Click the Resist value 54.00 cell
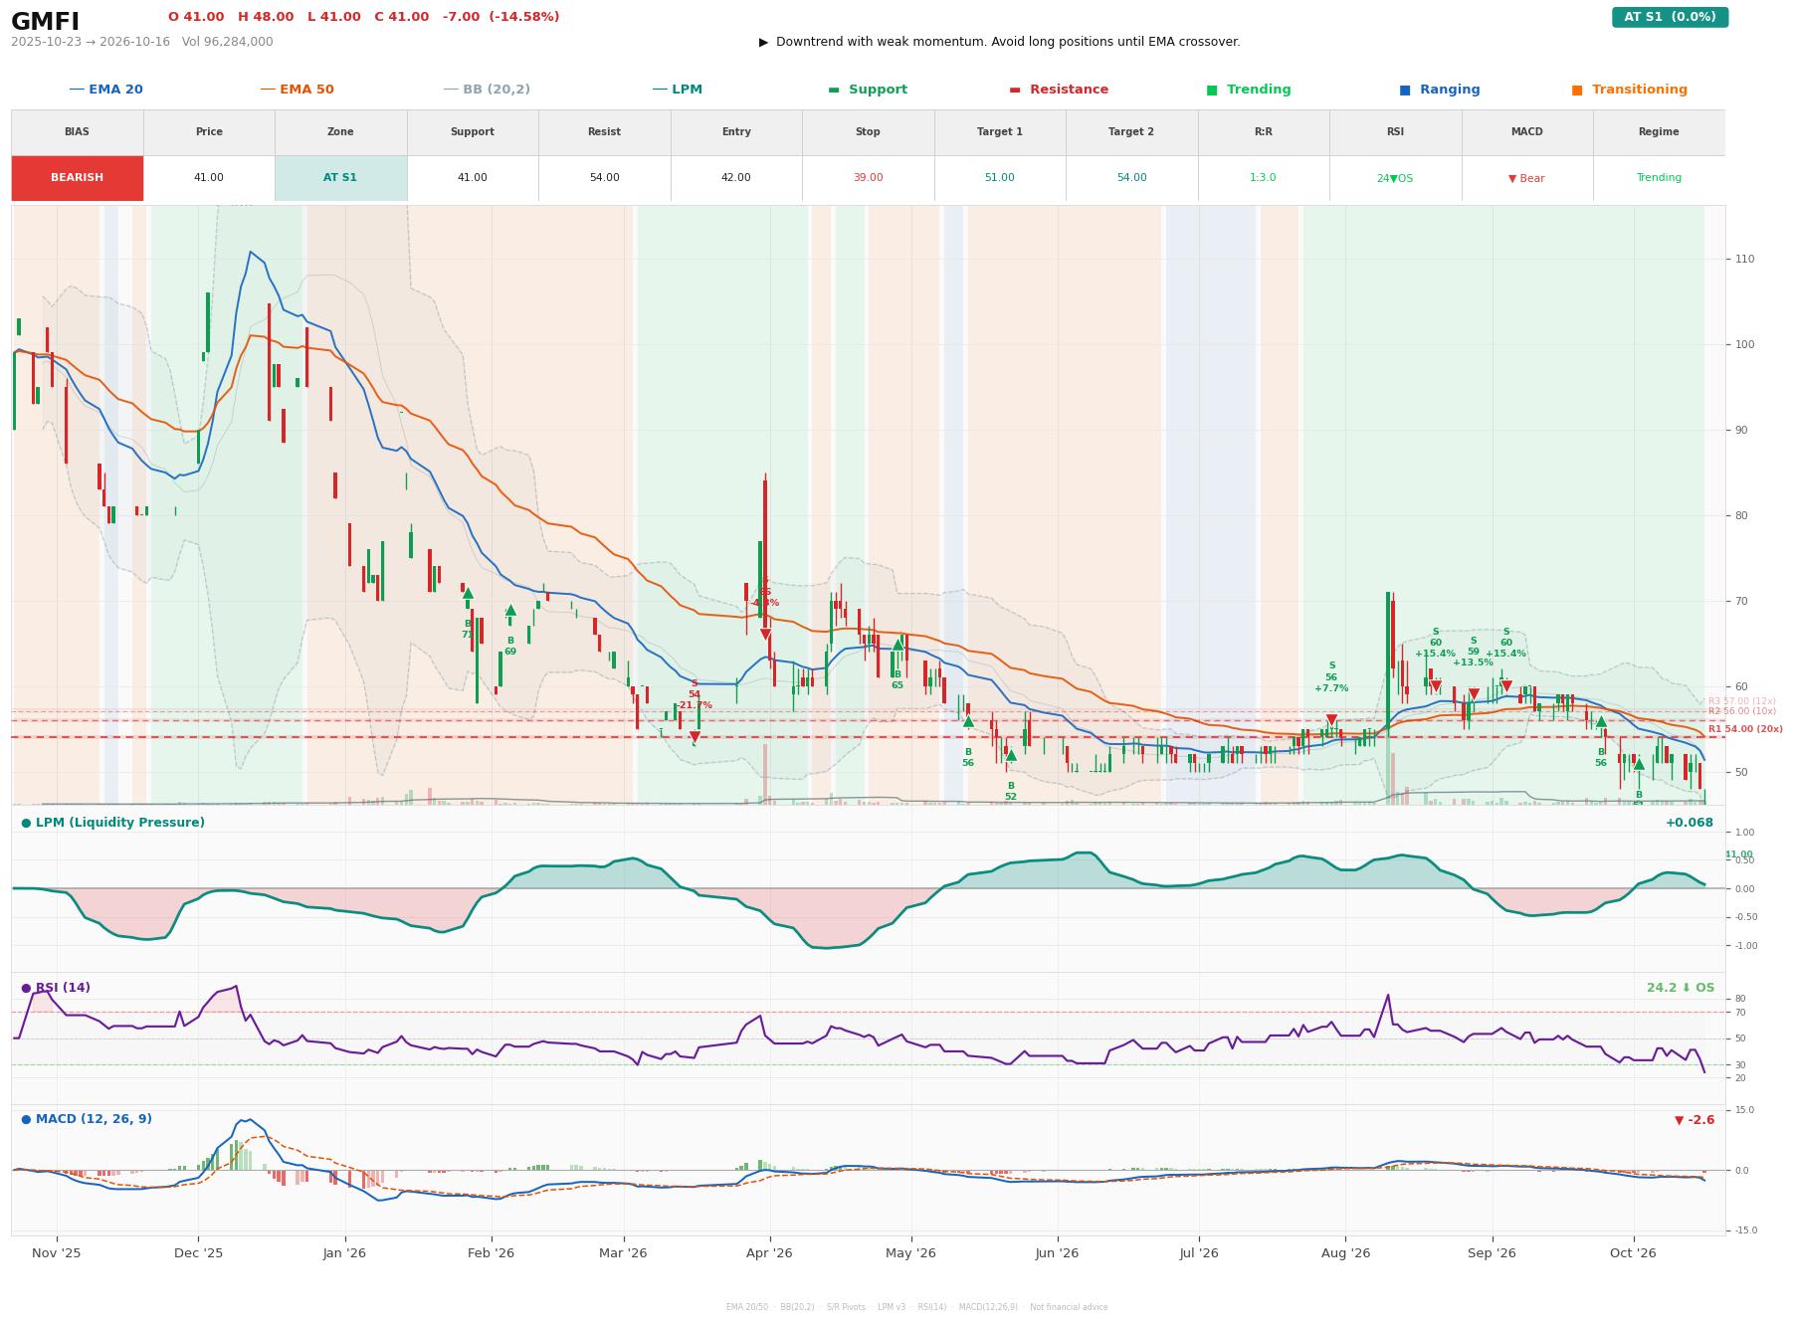The image size is (1794, 1323). (604, 178)
